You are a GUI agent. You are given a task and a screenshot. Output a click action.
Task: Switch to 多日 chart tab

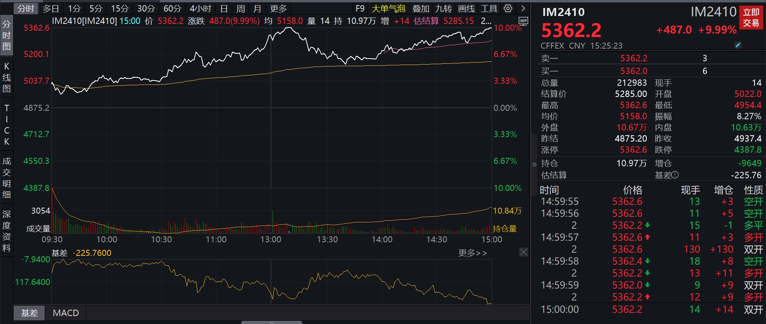coord(51,9)
